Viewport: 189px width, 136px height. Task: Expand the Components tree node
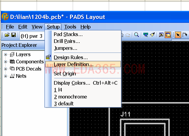(5, 62)
